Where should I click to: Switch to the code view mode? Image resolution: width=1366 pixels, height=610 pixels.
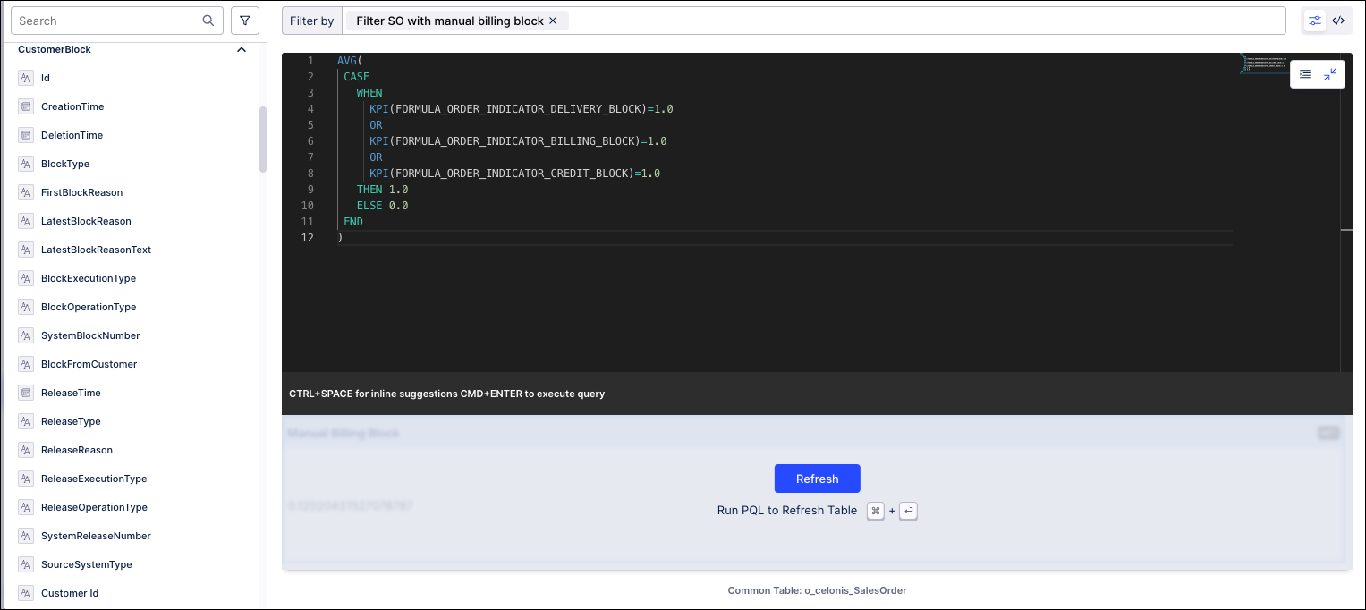click(1338, 21)
